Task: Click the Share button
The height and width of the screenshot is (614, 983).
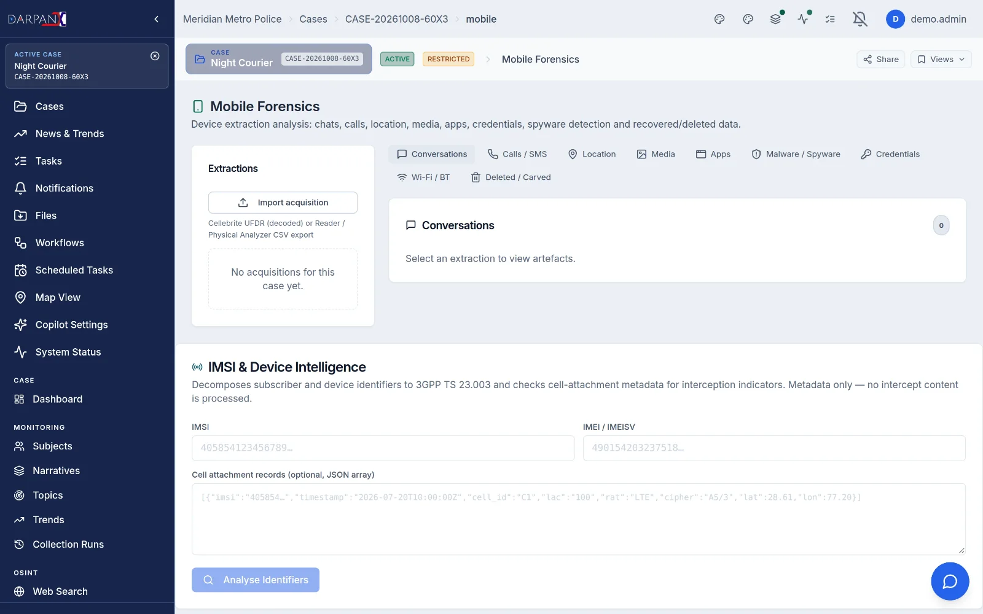Action: [x=881, y=60]
